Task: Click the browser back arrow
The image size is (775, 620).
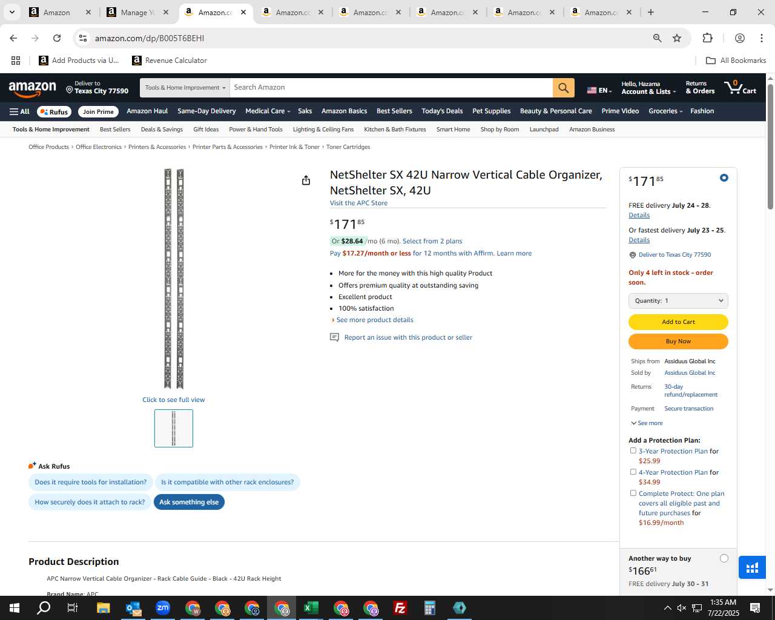Action: (13, 38)
